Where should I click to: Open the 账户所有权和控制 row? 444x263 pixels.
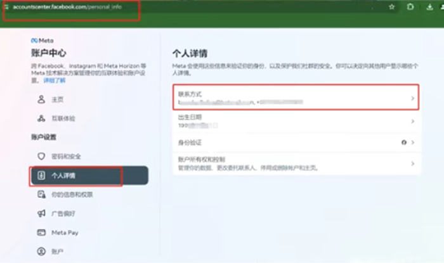pos(296,164)
